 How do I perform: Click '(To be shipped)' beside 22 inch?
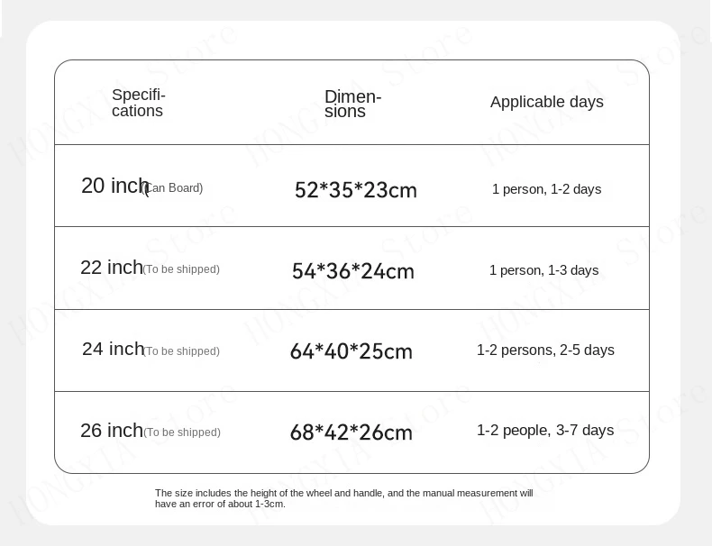click(x=181, y=269)
